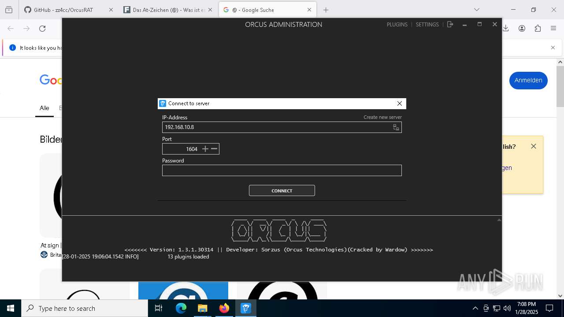The width and height of the screenshot is (564, 317).
Task: Maximize the Orcus Administration window
Action: tap(479, 25)
